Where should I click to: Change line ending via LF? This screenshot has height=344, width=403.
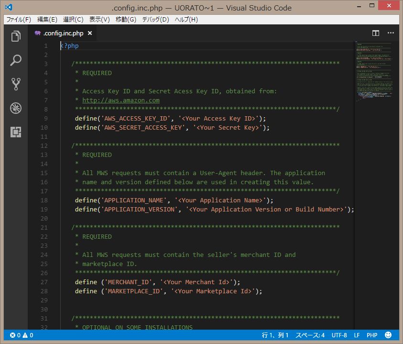click(357, 335)
